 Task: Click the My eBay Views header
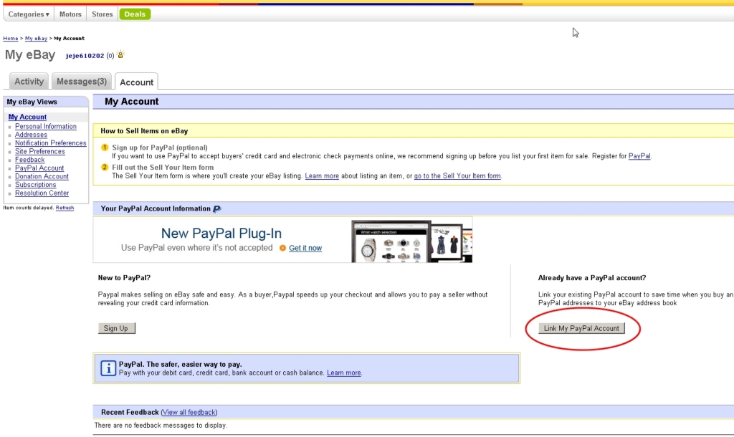point(32,102)
